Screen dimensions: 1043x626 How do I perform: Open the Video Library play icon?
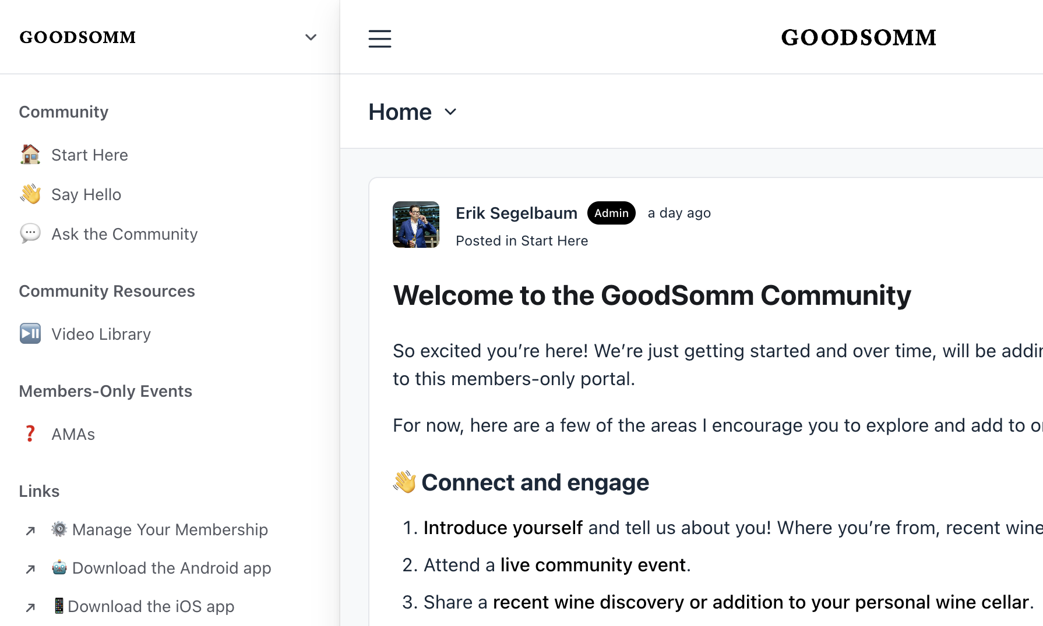(30, 333)
